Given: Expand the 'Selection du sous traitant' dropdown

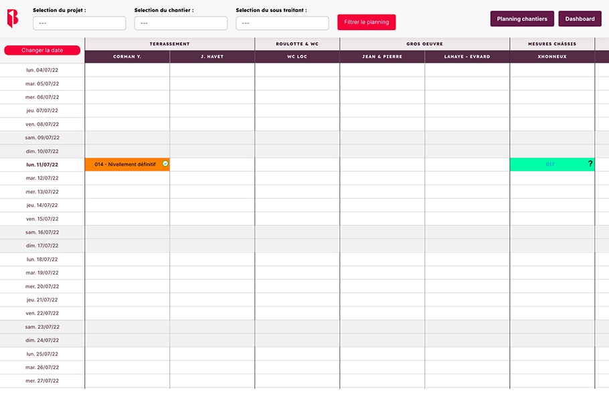Looking at the screenshot, I should click(282, 23).
